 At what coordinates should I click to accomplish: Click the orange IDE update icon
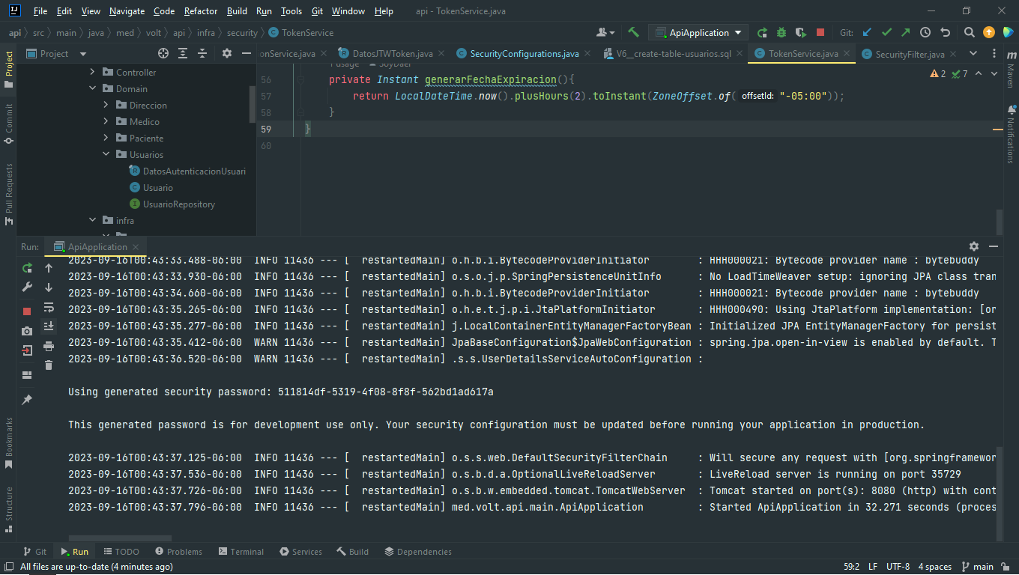pyautogui.click(x=989, y=32)
